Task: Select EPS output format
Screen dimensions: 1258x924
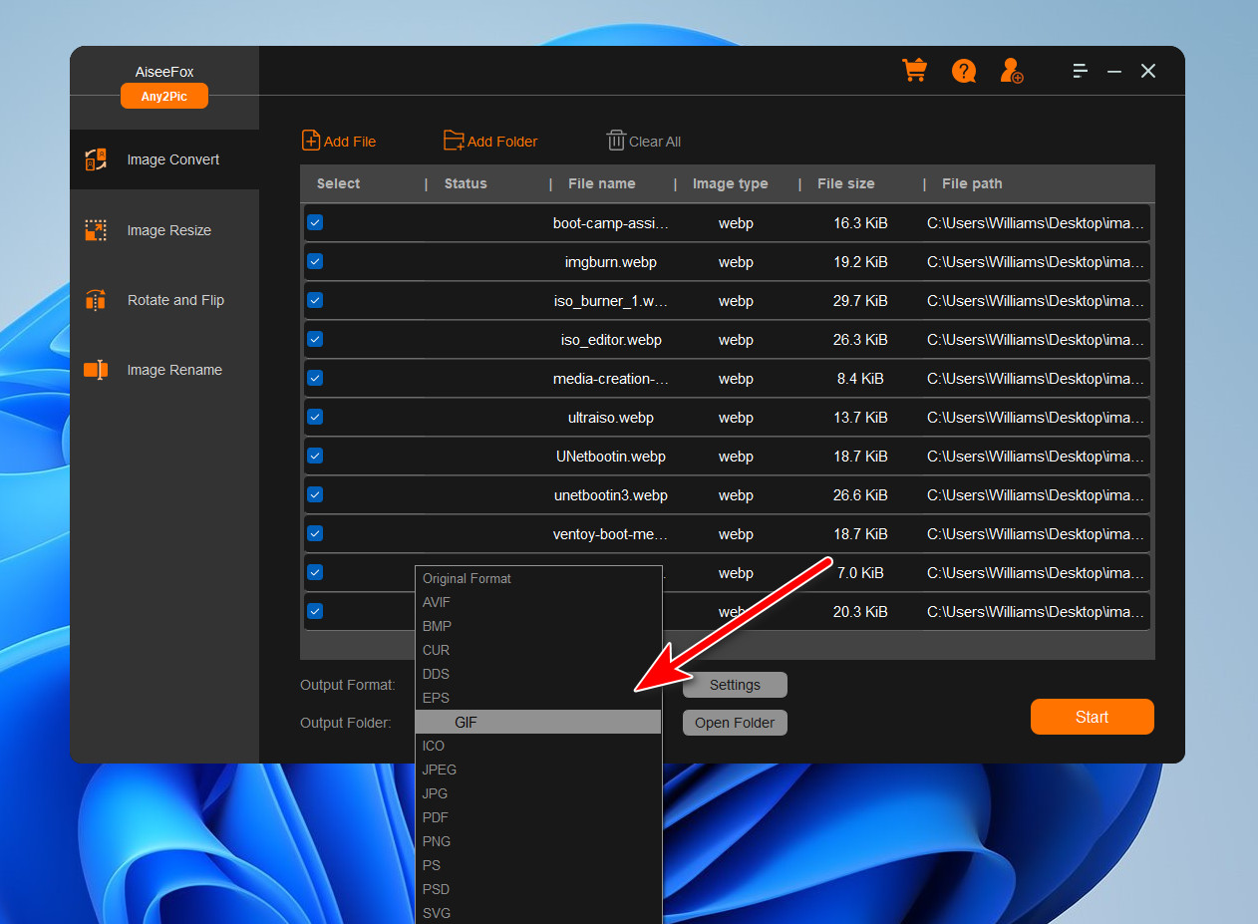Action: (538, 698)
